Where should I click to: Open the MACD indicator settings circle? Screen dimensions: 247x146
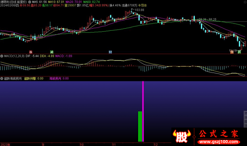coord(2,56)
